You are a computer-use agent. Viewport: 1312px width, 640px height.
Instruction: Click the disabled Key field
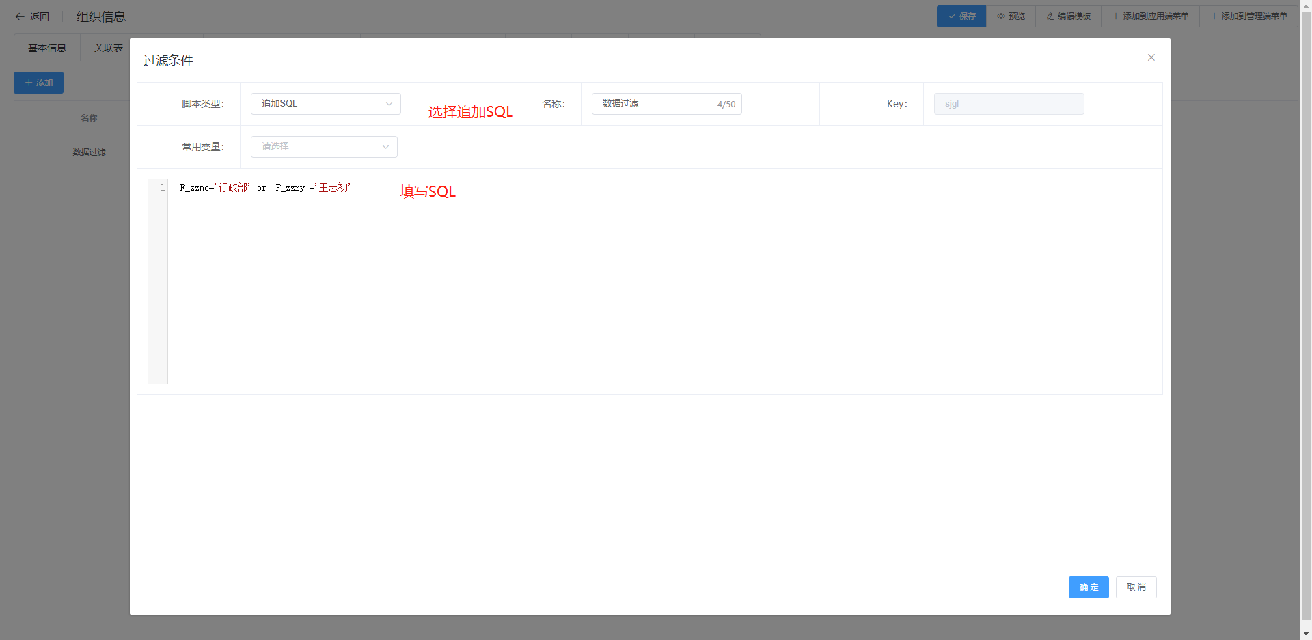(1009, 104)
